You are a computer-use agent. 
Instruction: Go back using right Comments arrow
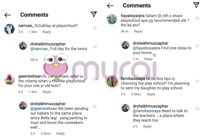110,6
